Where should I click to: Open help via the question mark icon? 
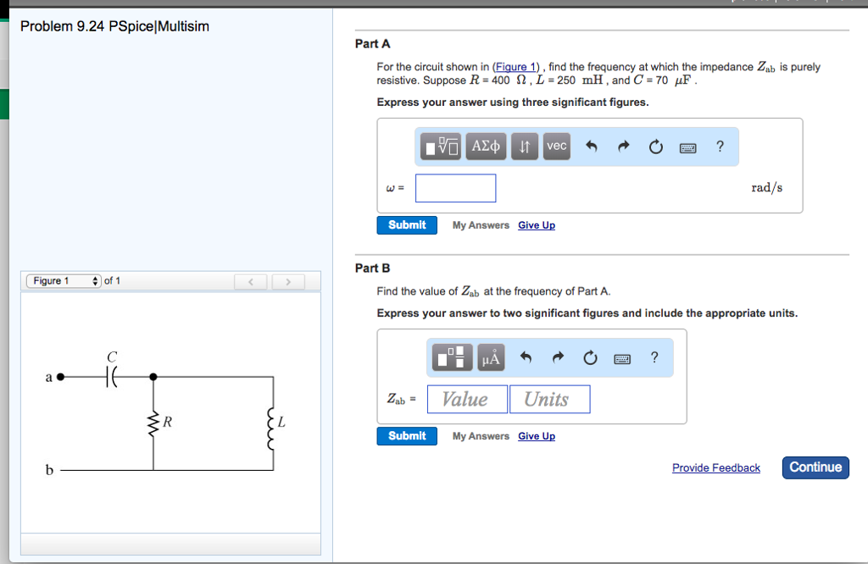pos(720,147)
